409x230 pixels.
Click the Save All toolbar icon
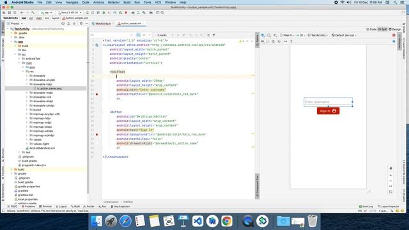[10, 13]
